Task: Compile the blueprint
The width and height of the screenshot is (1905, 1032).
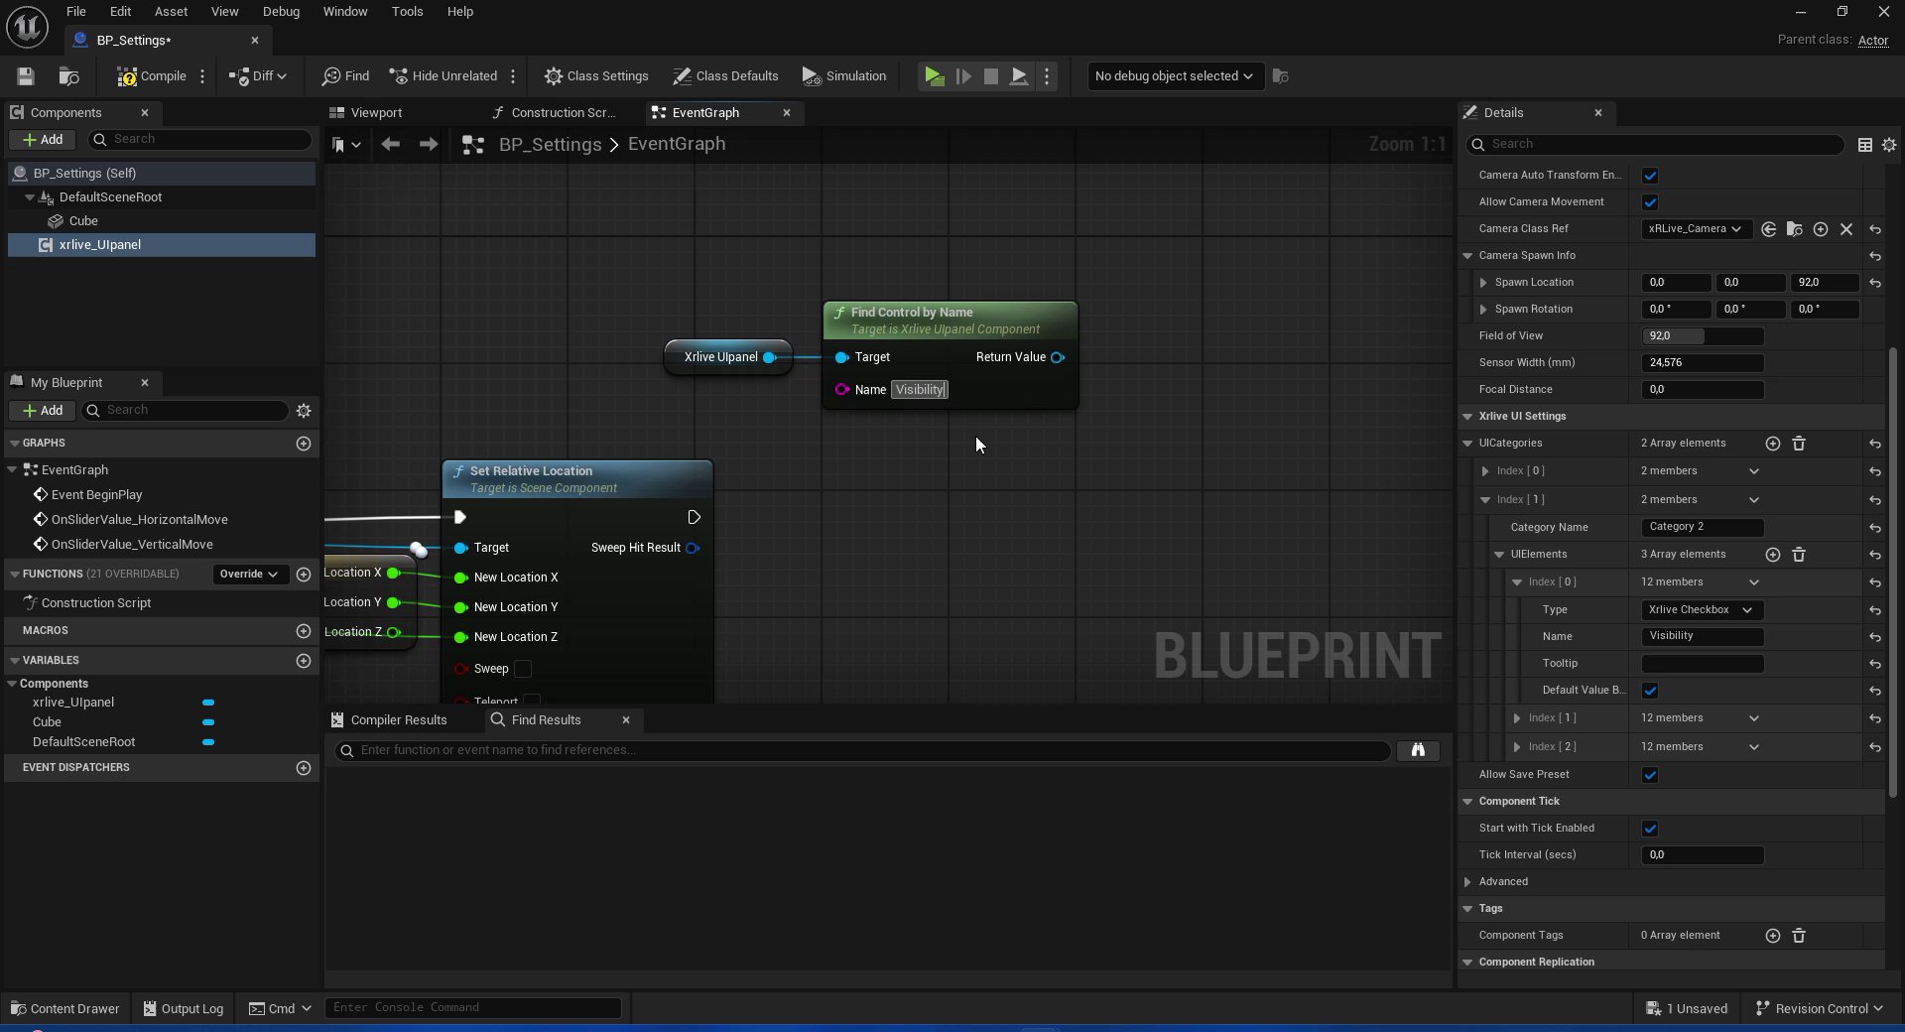Action: coord(151,76)
